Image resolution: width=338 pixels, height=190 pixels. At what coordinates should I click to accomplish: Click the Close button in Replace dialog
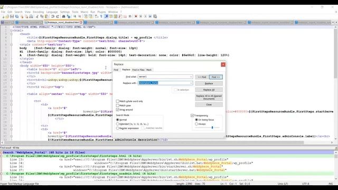tap(209, 104)
